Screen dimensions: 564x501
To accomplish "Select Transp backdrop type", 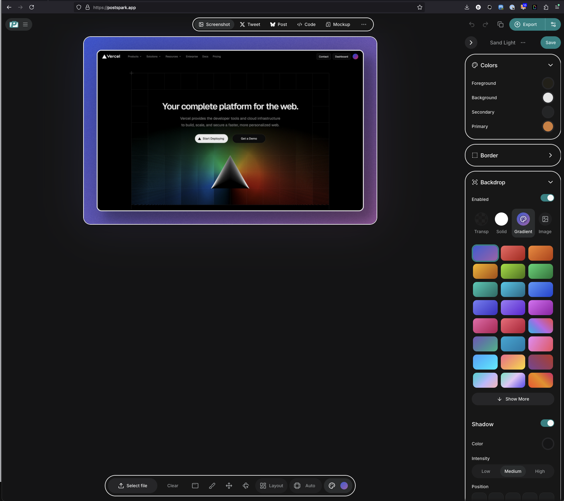I will coord(481,223).
